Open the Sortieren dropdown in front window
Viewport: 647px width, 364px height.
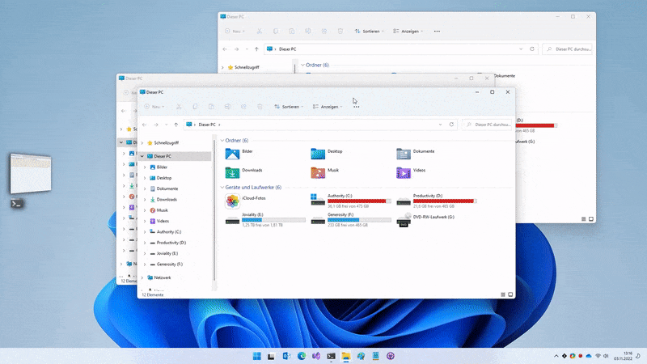click(289, 107)
